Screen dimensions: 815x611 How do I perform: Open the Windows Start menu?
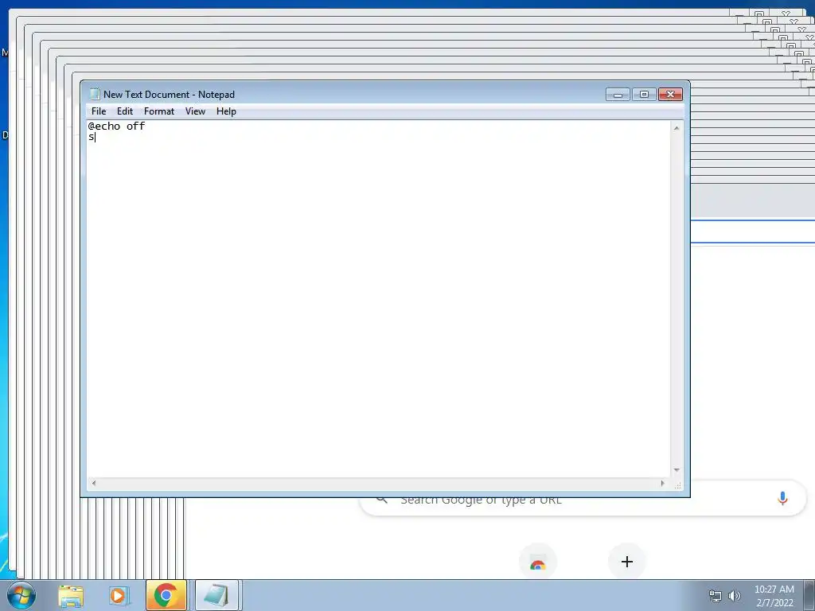pos(21,595)
